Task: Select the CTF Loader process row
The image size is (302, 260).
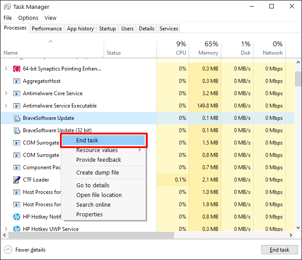Action: click(148, 180)
